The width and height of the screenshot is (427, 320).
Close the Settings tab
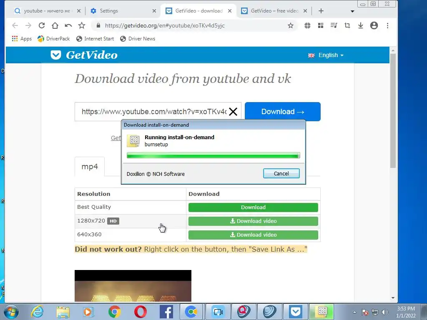pyautogui.click(x=154, y=11)
